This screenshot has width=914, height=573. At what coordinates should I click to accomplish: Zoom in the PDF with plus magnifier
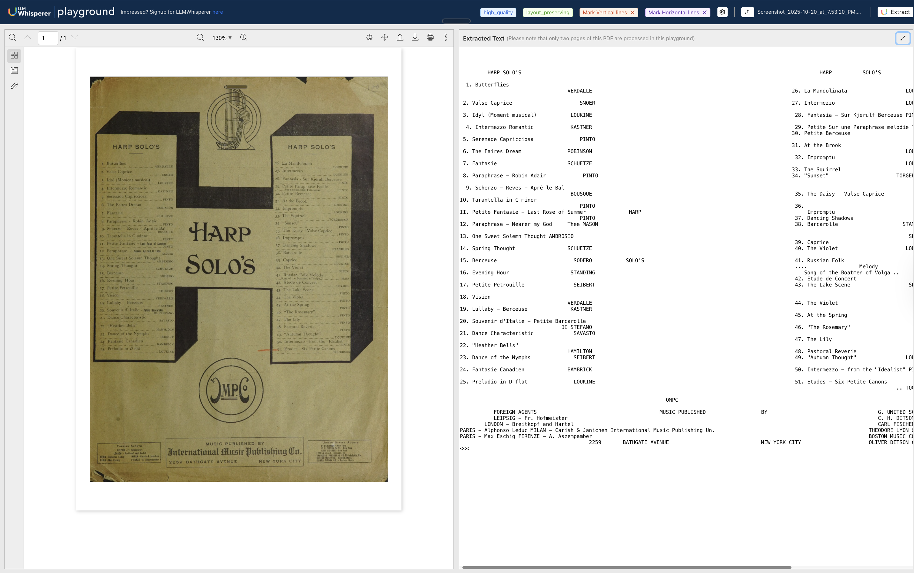pos(244,38)
